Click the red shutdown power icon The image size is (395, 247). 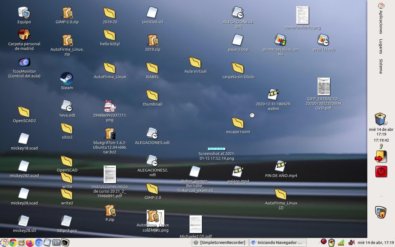[x=381, y=172]
